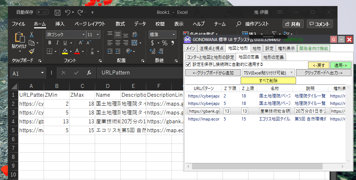Open the ファイル menu tab

18,24
